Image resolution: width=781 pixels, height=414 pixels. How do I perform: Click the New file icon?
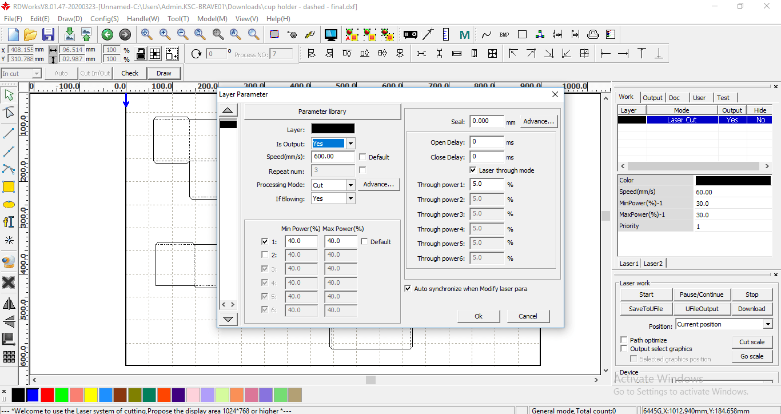point(13,34)
